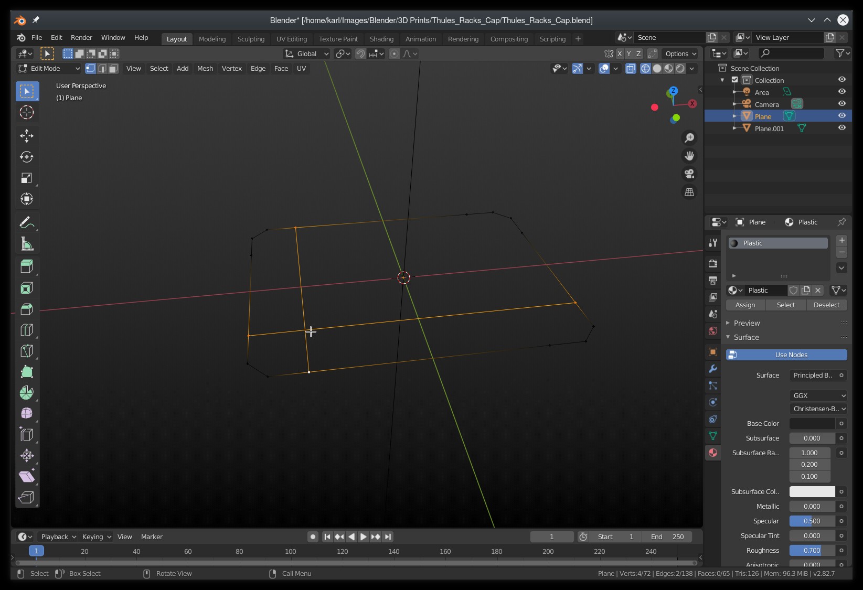Activate the Rotate tool
Screen dimensions: 863x590
click(27, 157)
